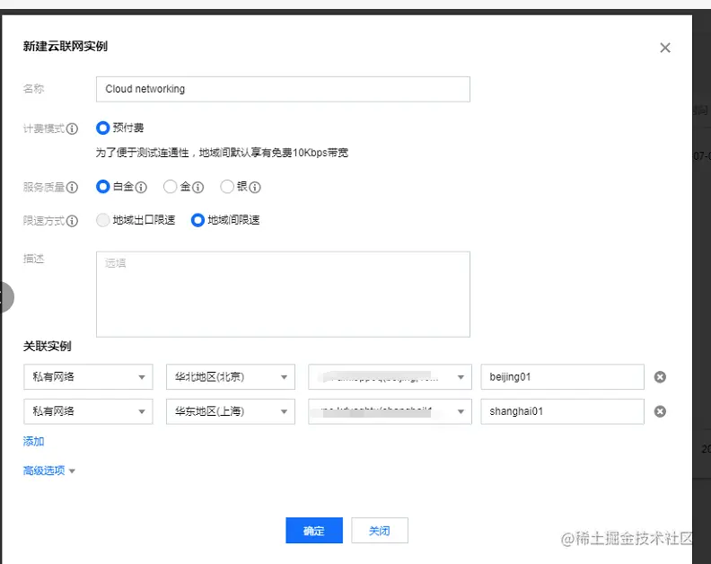Click the gray collapse handle at left edge
Image resolution: width=711 pixels, height=564 pixels.
coord(6,297)
